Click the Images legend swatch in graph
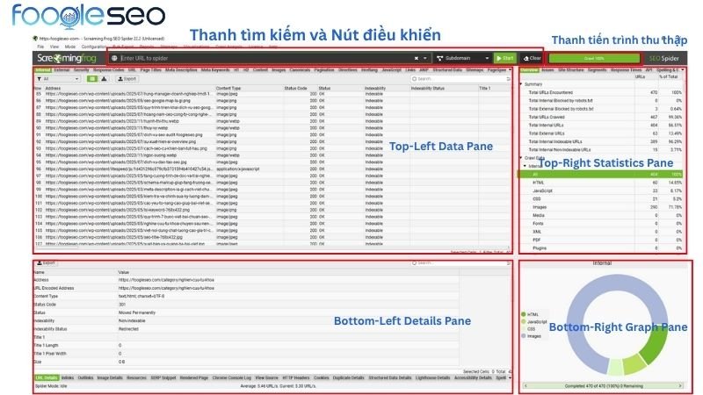Screen dimensions: 703x395 point(523,336)
